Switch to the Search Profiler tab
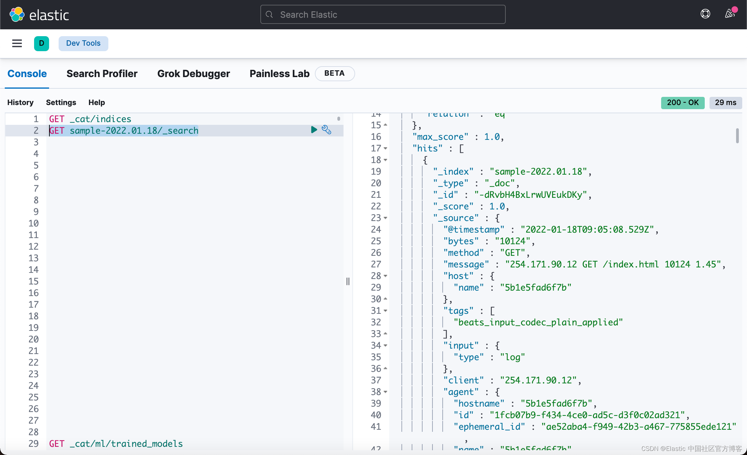 (102, 74)
